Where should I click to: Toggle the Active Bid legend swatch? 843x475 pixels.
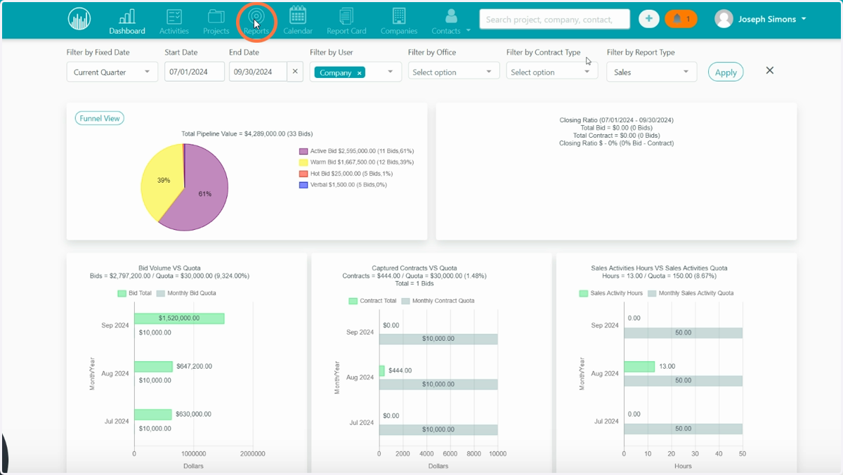(303, 151)
